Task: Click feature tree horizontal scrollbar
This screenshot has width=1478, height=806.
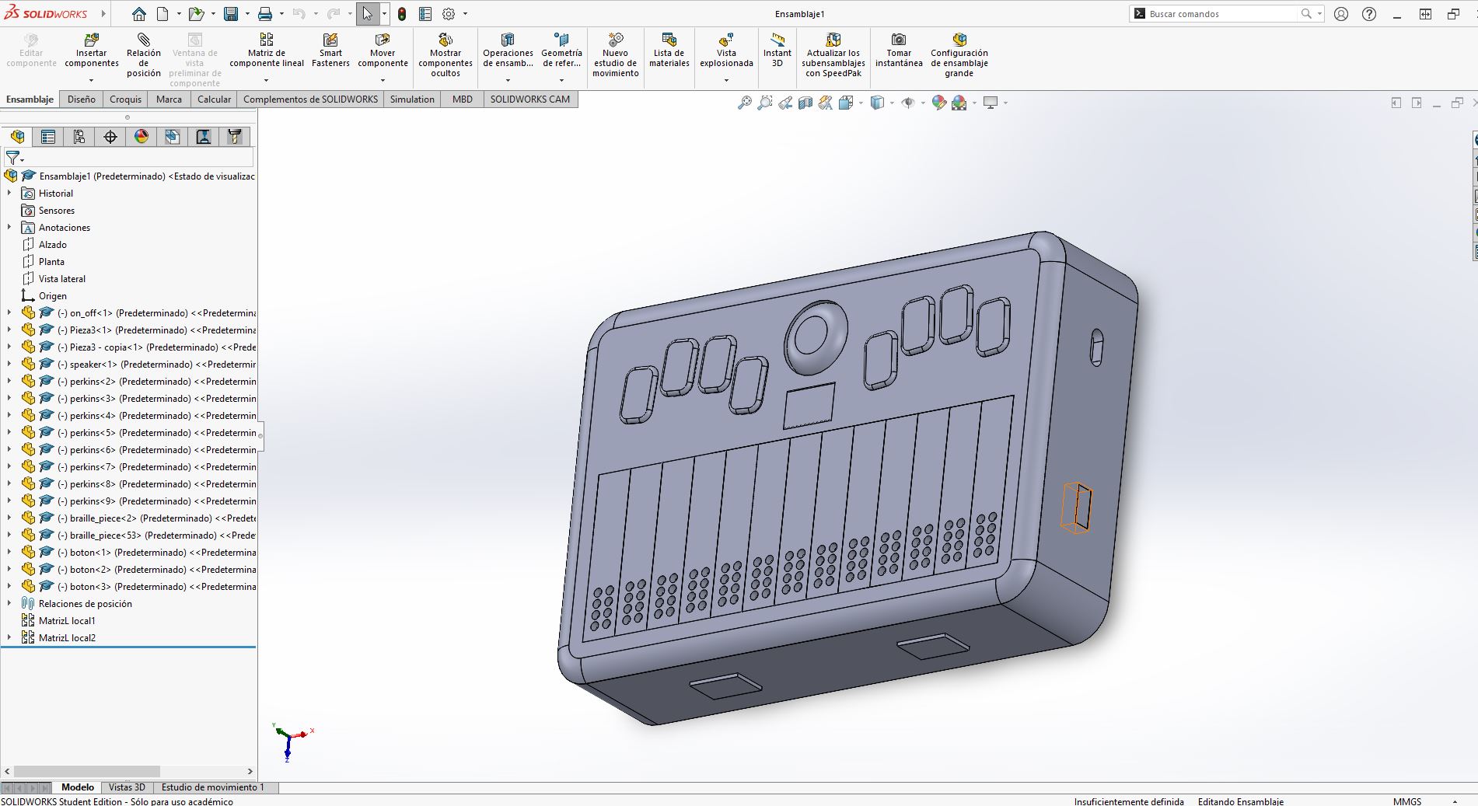Action: [86, 771]
